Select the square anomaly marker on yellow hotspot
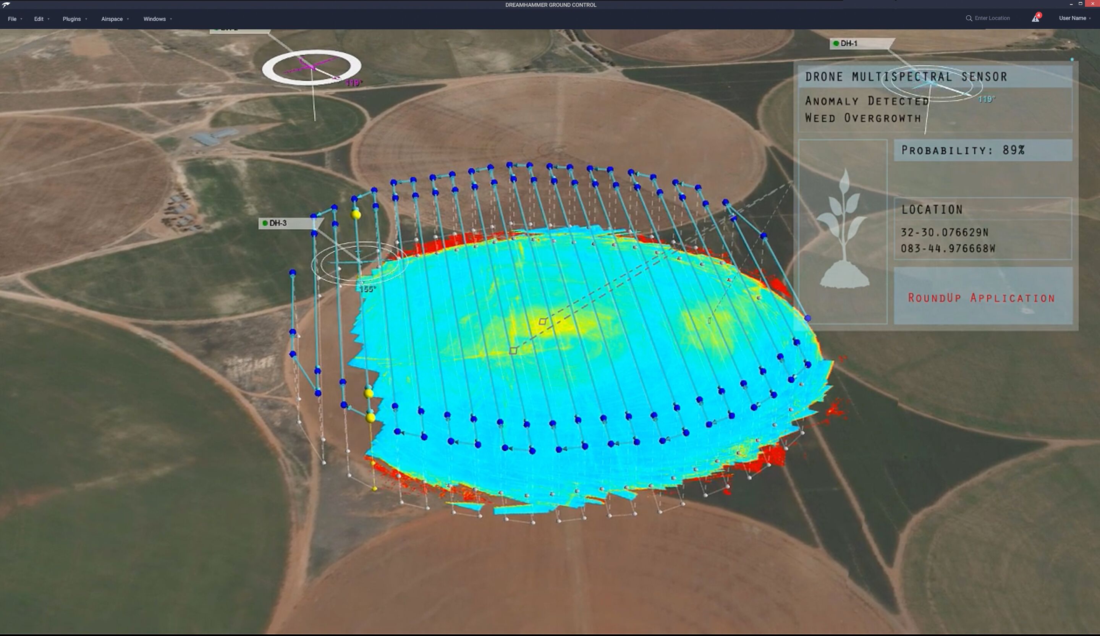Screen dimensions: 1100x636 pos(542,322)
